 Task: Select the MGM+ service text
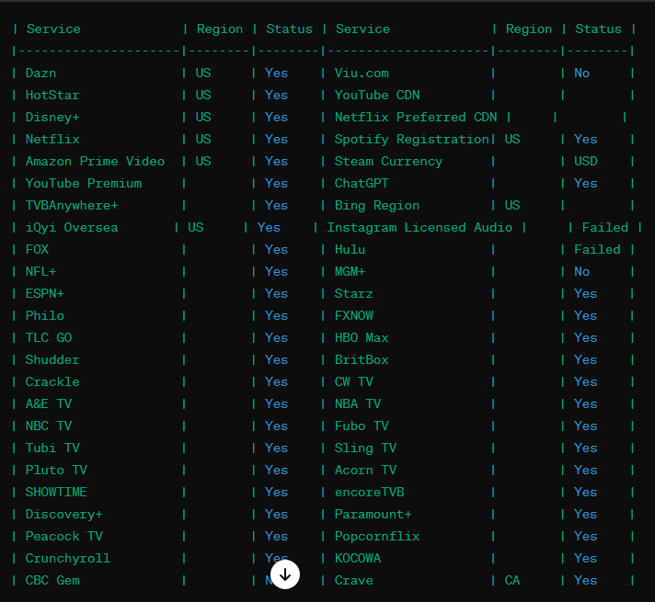350,272
